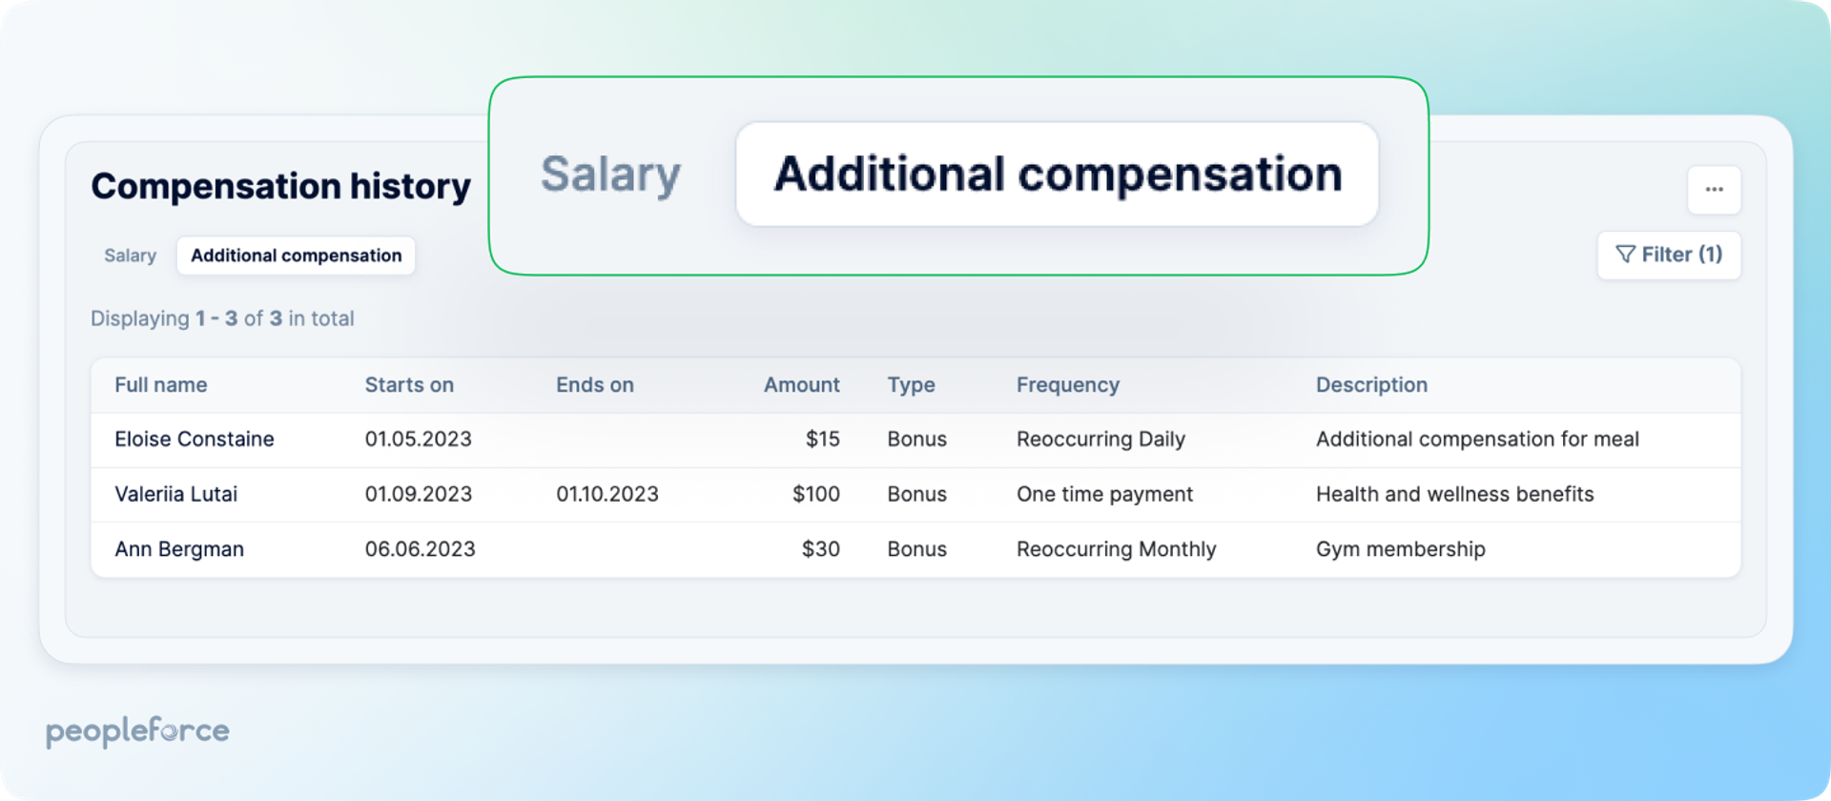This screenshot has height=801, width=1831.
Task: Click the enlarged Salary tab in callout
Action: (610, 175)
